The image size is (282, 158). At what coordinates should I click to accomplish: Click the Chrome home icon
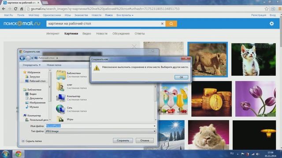click(x=22, y=9)
